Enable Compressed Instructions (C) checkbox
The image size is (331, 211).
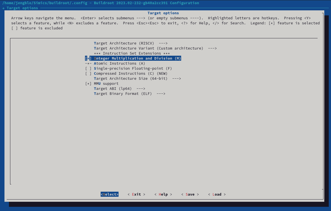tap(88, 74)
